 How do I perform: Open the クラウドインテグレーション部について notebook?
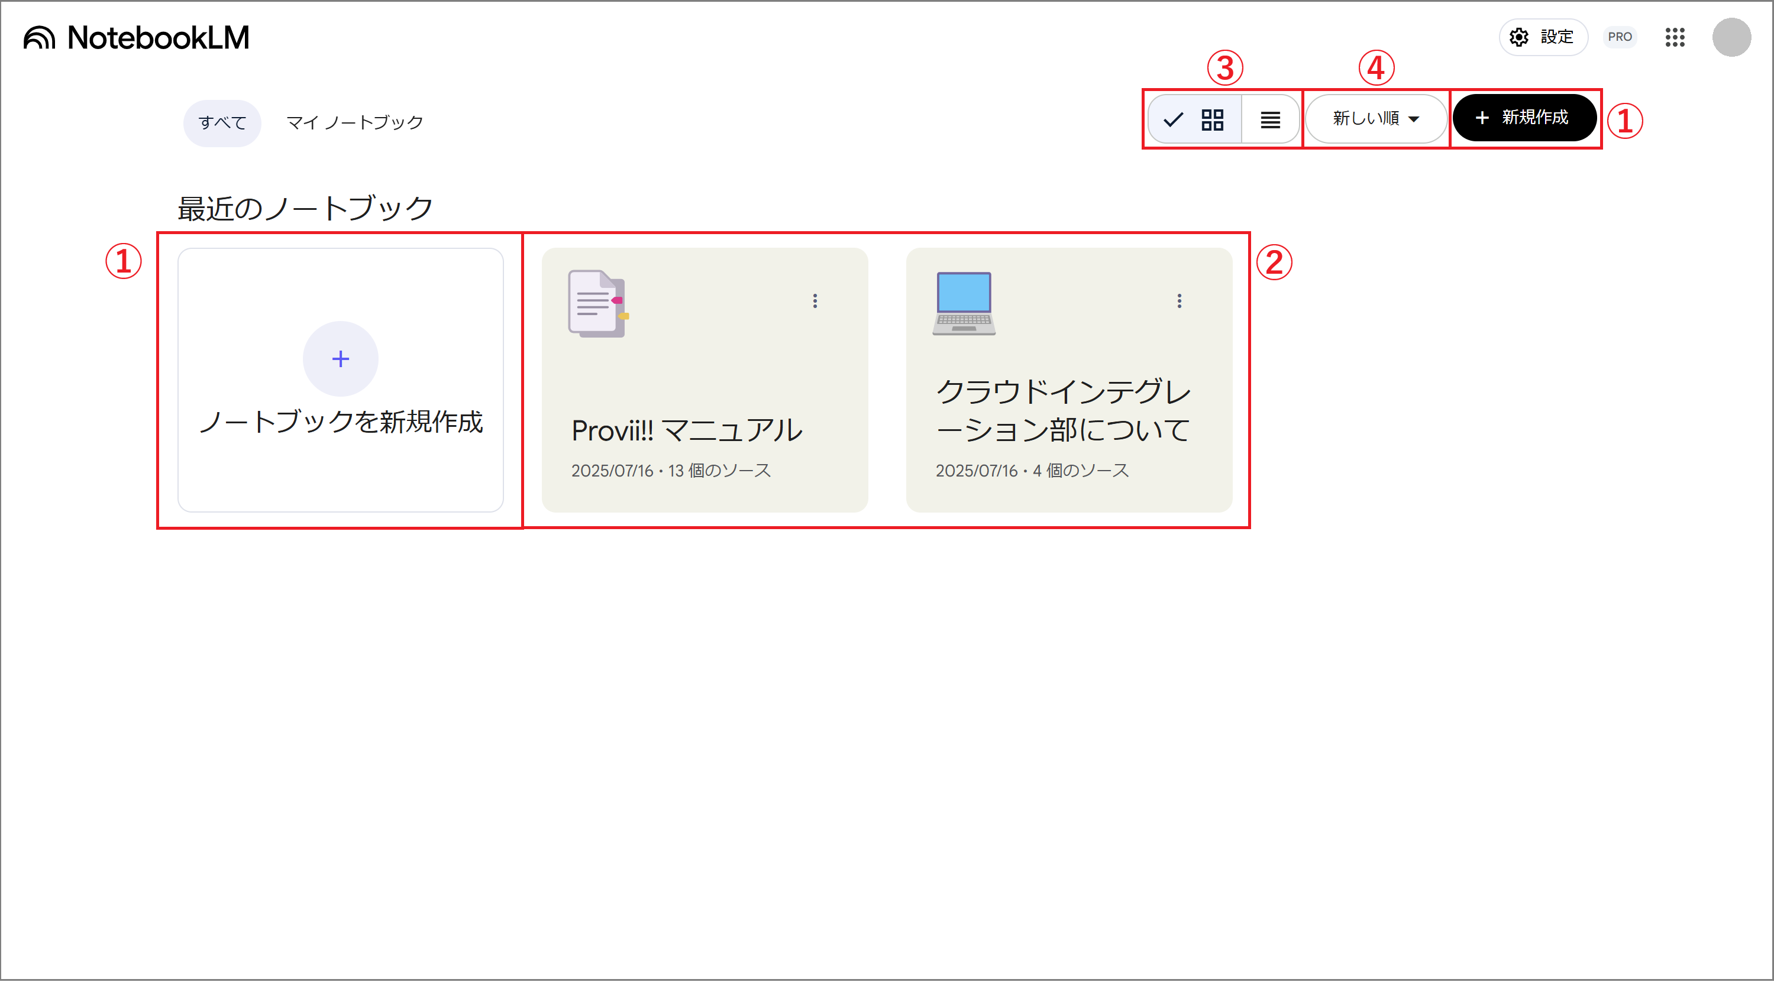click(x=1069, y=380)
